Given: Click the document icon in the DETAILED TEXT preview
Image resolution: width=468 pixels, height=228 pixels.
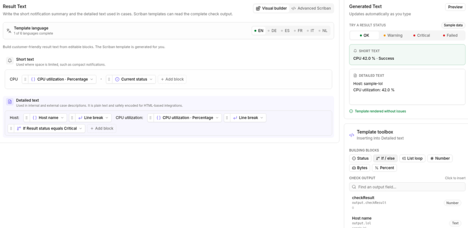Looking at the screenshot, I should point(355,76).
